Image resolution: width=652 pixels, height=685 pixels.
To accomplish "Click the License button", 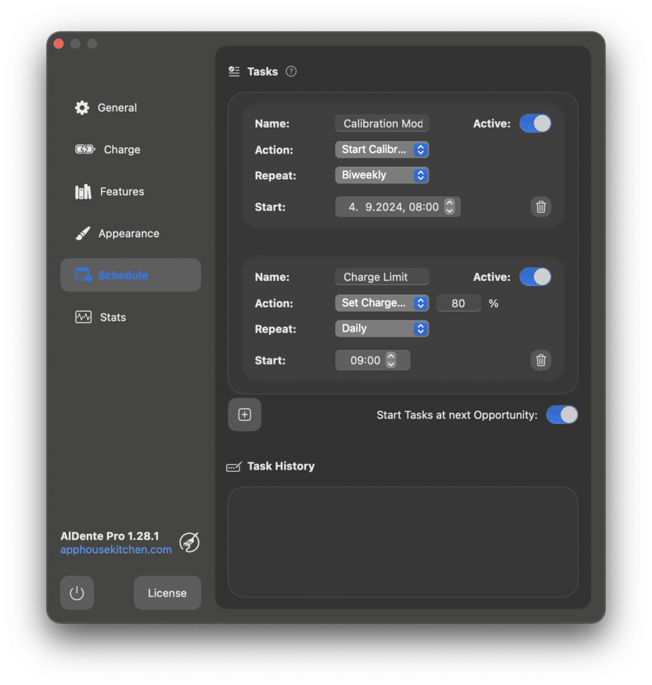I will coord(167,593).
